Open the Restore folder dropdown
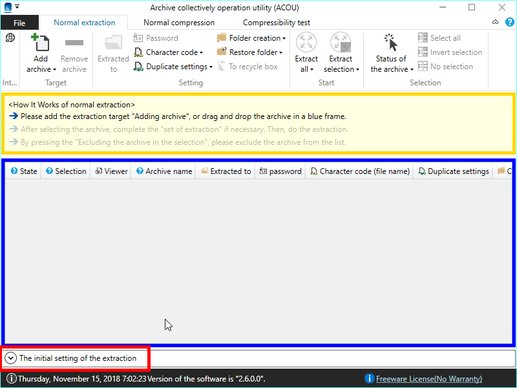The width and height of the screenshot is (517, 388). click(x=249, y=52)
